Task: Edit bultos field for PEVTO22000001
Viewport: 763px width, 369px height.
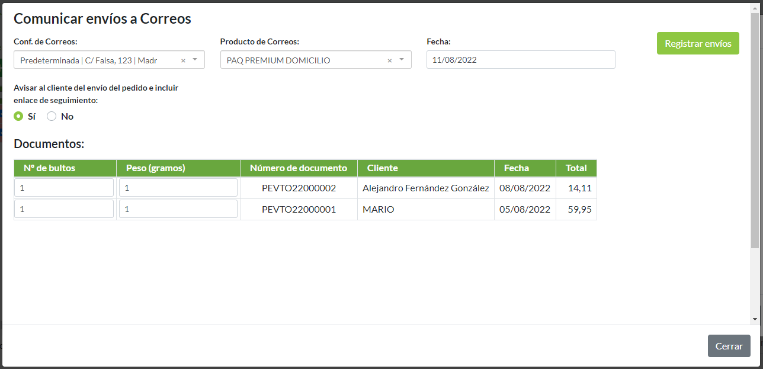Action: [x=64, y=209]
